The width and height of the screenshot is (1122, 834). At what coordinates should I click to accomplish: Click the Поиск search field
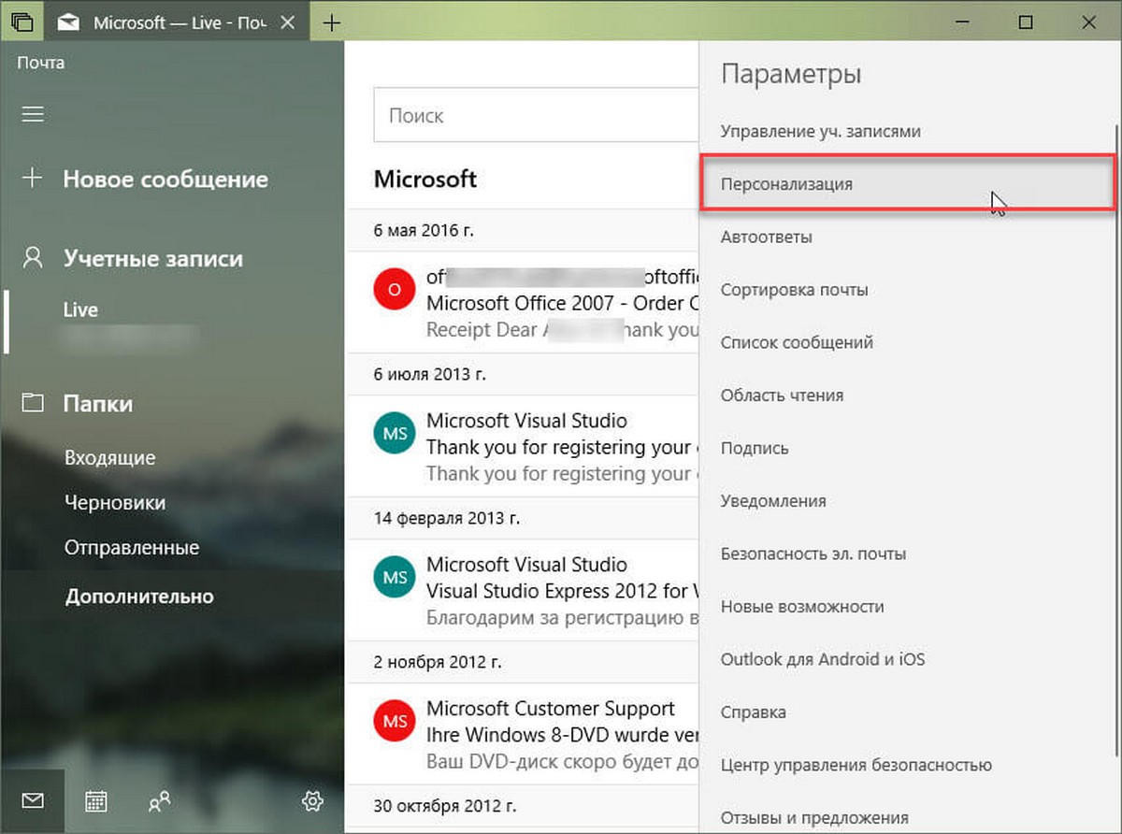(537, 116)
